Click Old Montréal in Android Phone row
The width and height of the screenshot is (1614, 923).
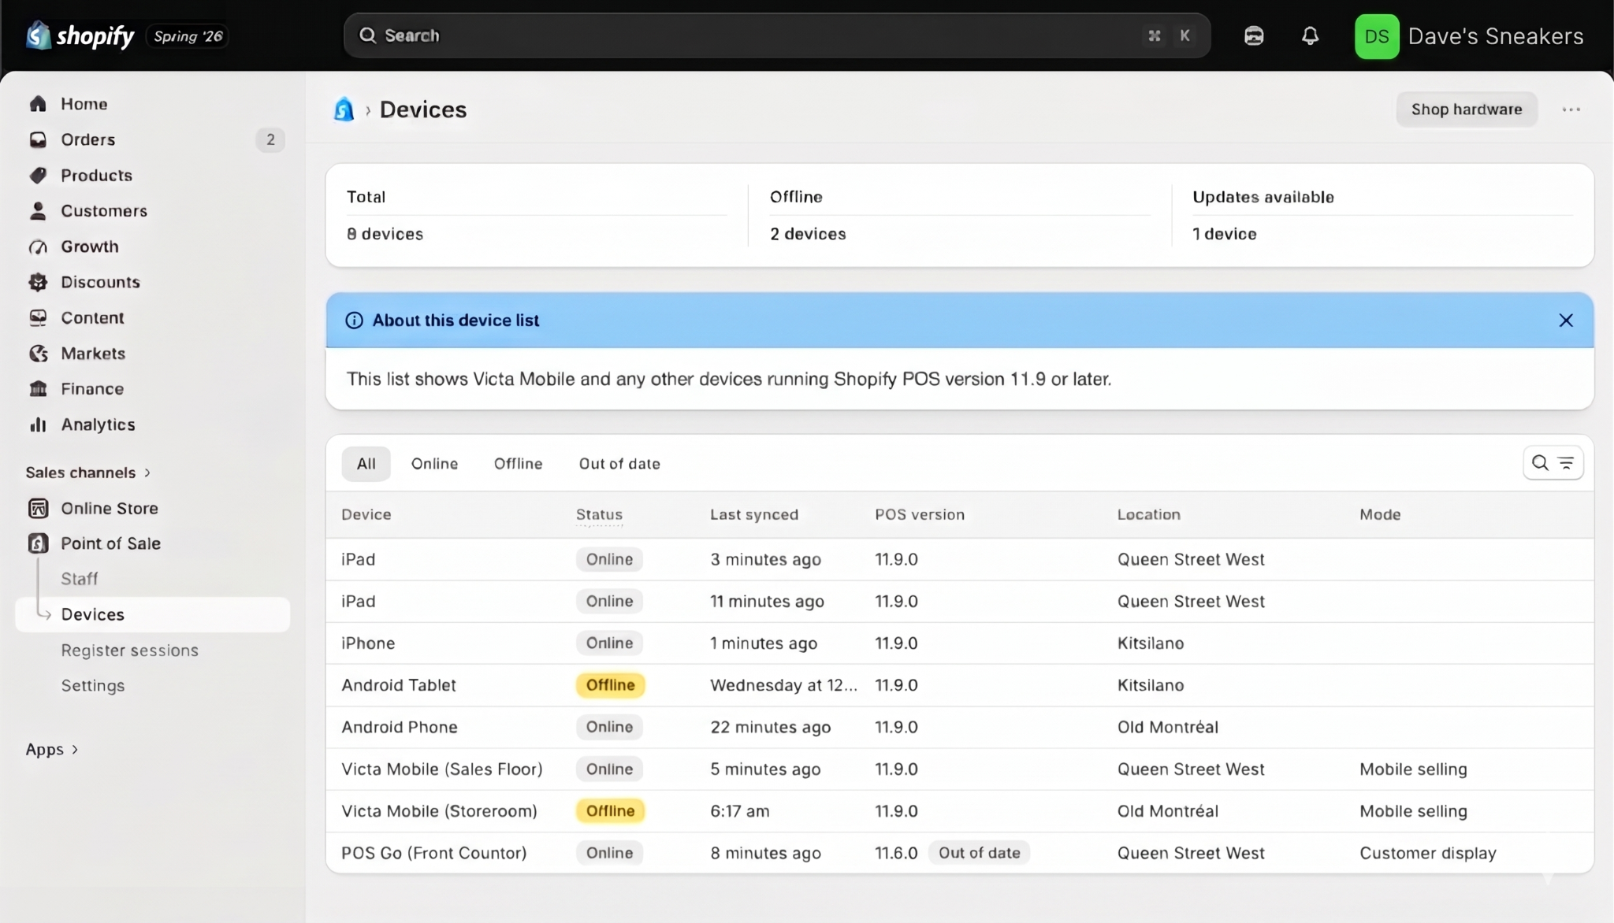pos(1167,728)
